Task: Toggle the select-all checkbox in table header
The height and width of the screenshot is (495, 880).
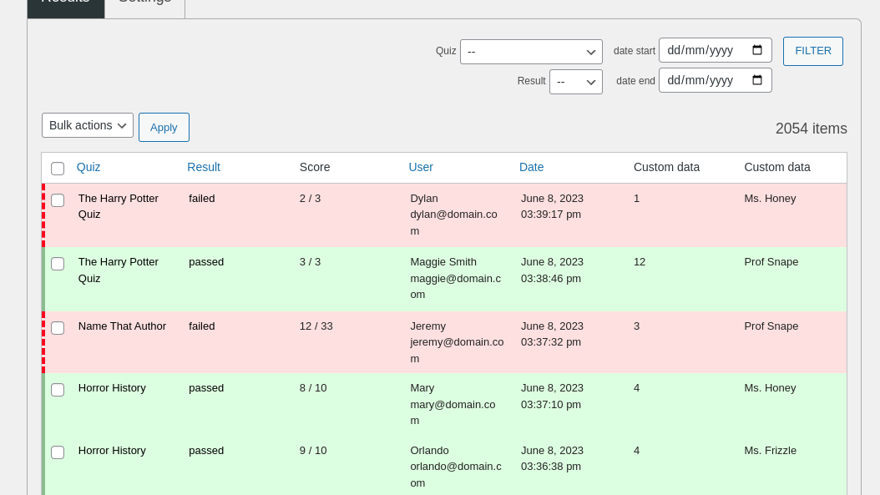Action: [58, 169]
